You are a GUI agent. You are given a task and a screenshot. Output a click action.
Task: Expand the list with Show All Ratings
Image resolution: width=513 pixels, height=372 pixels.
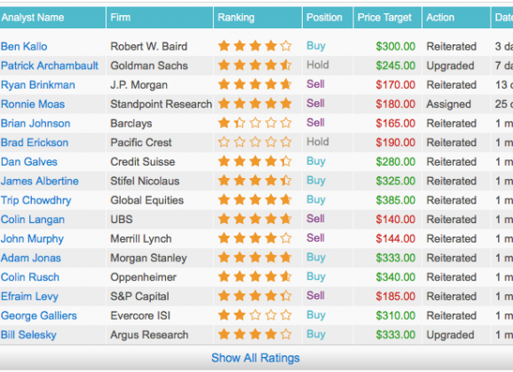[256, 358]
